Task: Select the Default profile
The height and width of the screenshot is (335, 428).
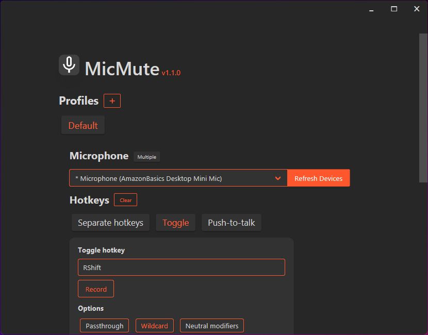Action: [83, 125]
